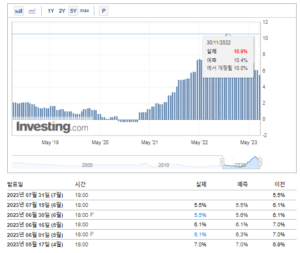300x253 pixels.
Task: Switch to bar chart view icon
Action: [19, 11]
